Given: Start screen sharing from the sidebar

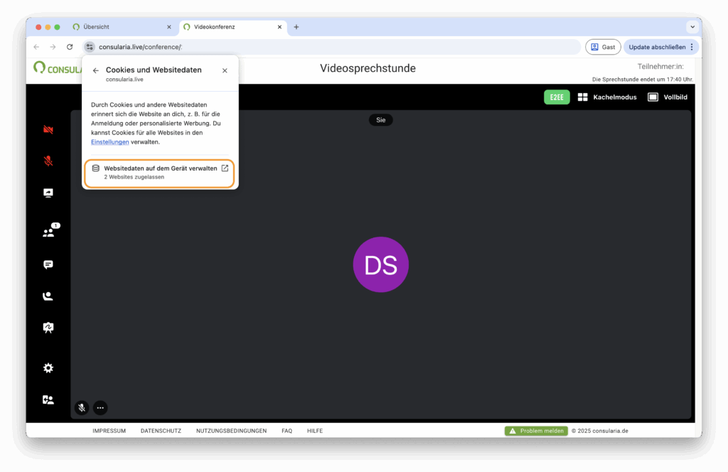Looking at the screenshot, I should click(x=48, y=193).
